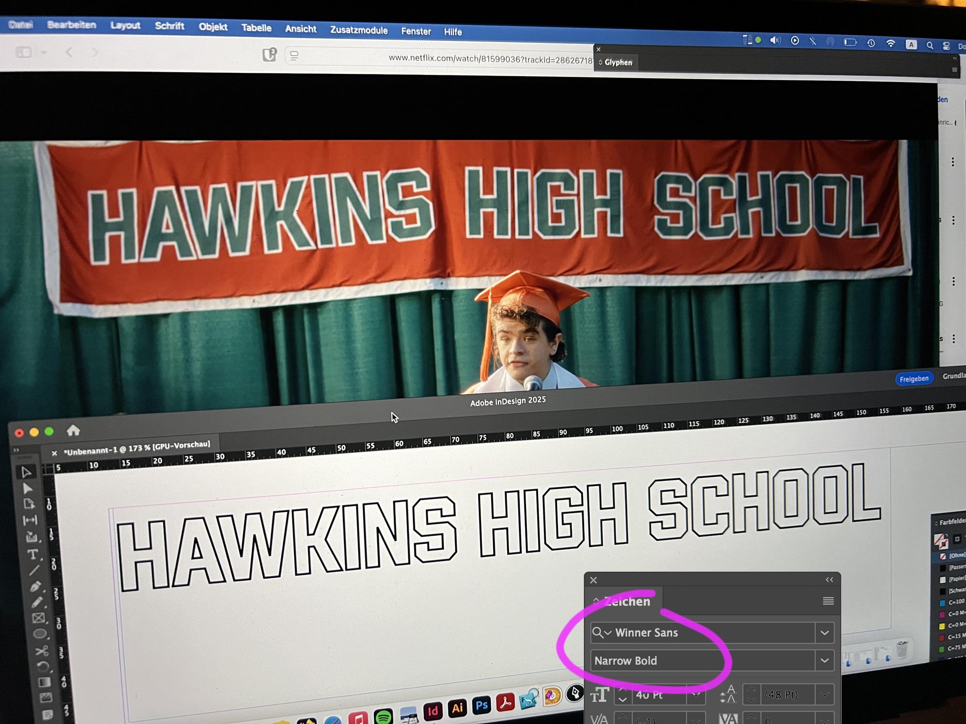Select the Gap tool

tap(30, 520)
